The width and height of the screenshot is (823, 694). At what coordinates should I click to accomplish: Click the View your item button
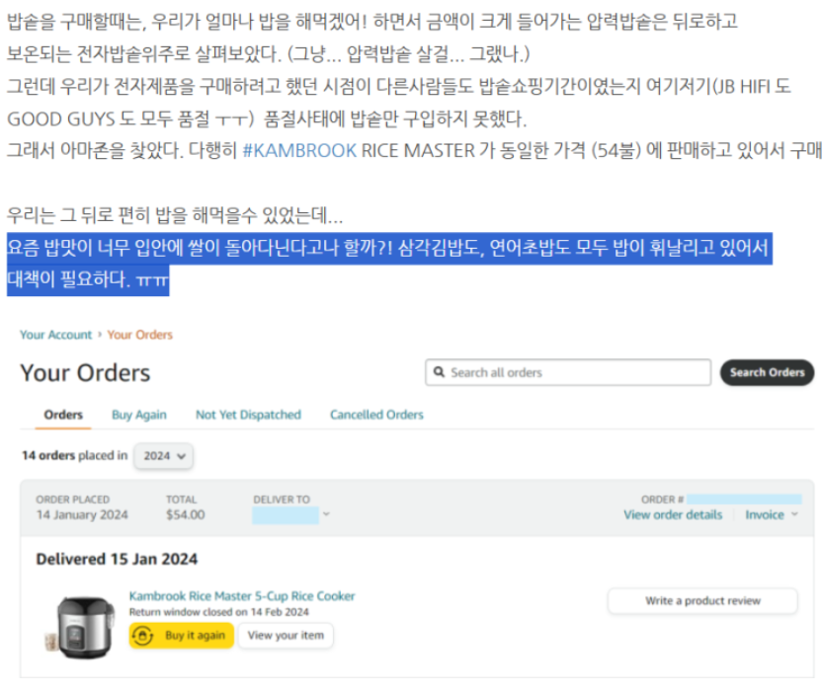(x=286, y=636)
